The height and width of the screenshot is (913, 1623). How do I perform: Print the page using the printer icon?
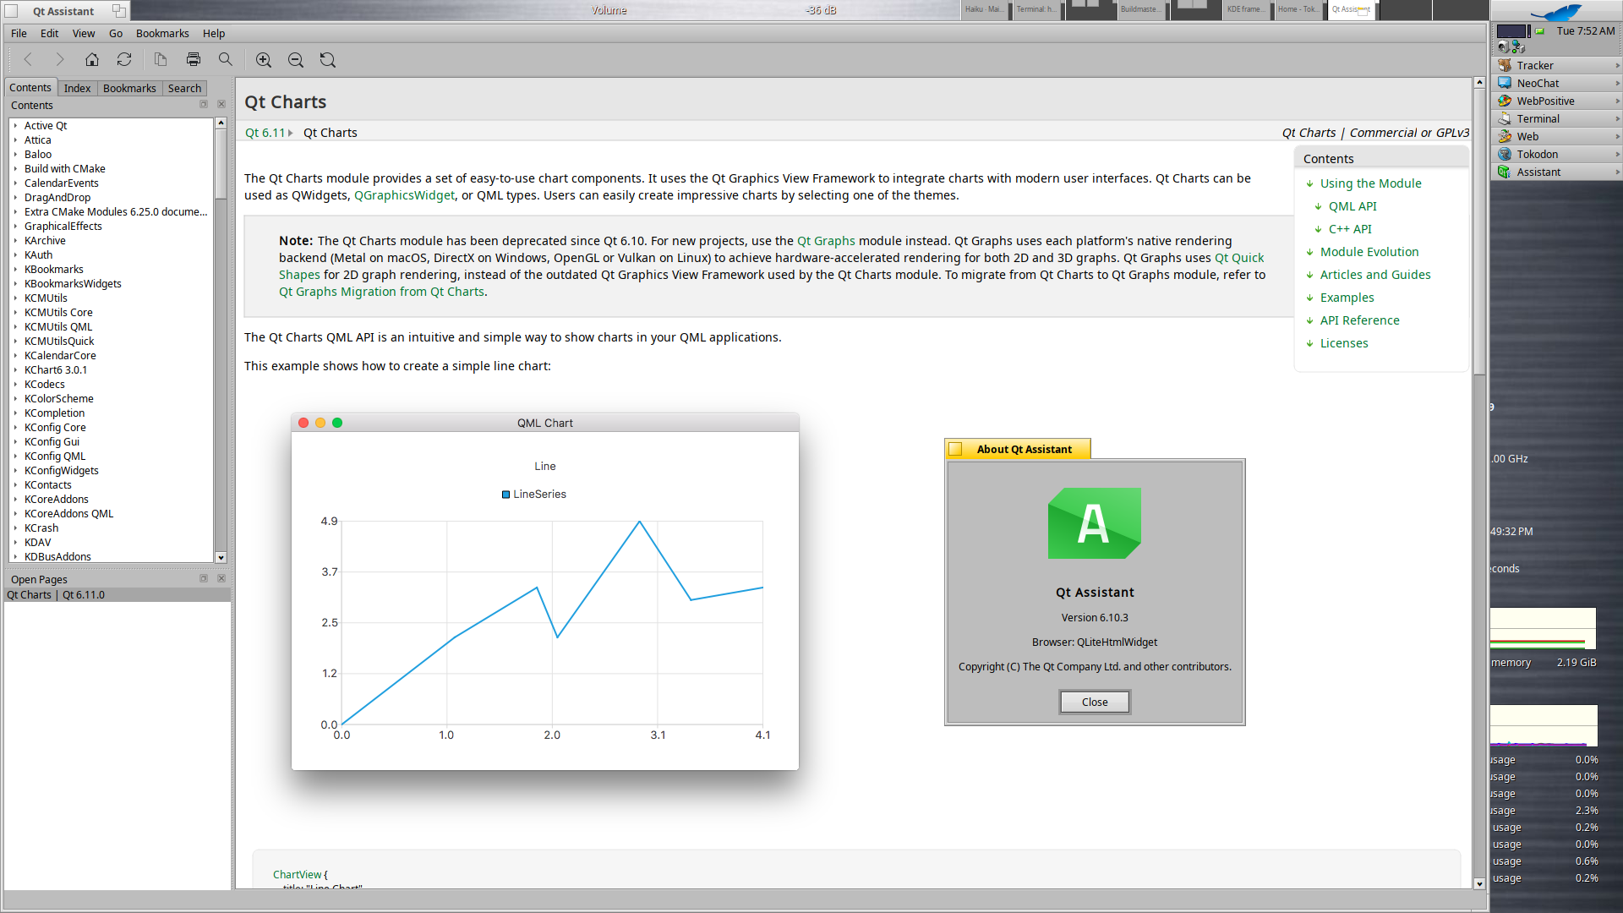click(194, 59)
